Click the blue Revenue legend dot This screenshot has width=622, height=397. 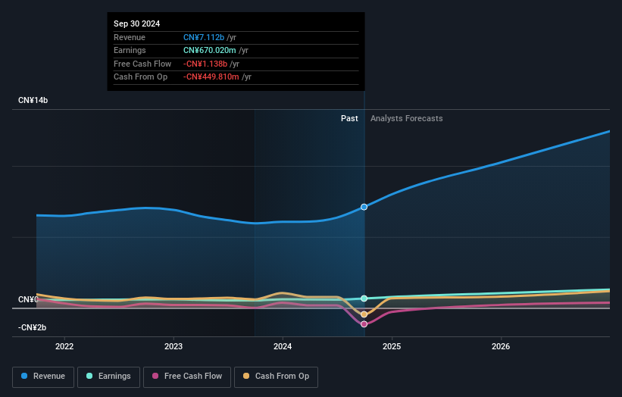pyautogui.click(x=24, y=377)
